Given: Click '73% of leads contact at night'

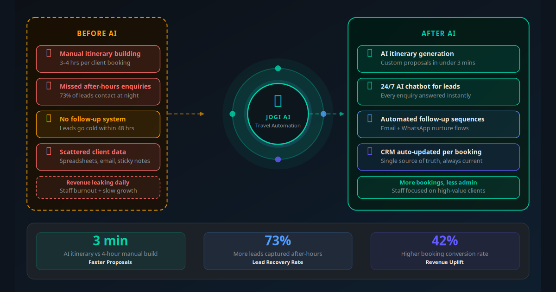Looking at the screenshot, I should pos(99,95).
